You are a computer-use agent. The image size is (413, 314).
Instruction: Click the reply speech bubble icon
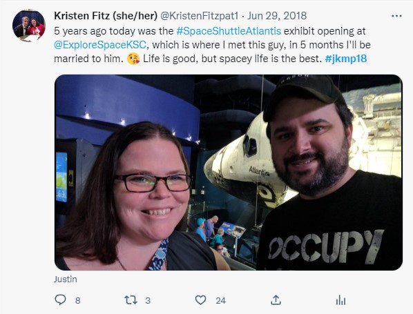point(60,300)
